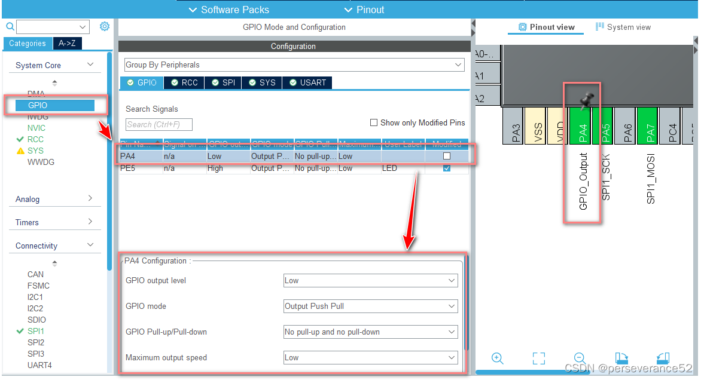Open the Pinout menu
The width and height of the screenshot is (701, 380).
coord(364,10)
